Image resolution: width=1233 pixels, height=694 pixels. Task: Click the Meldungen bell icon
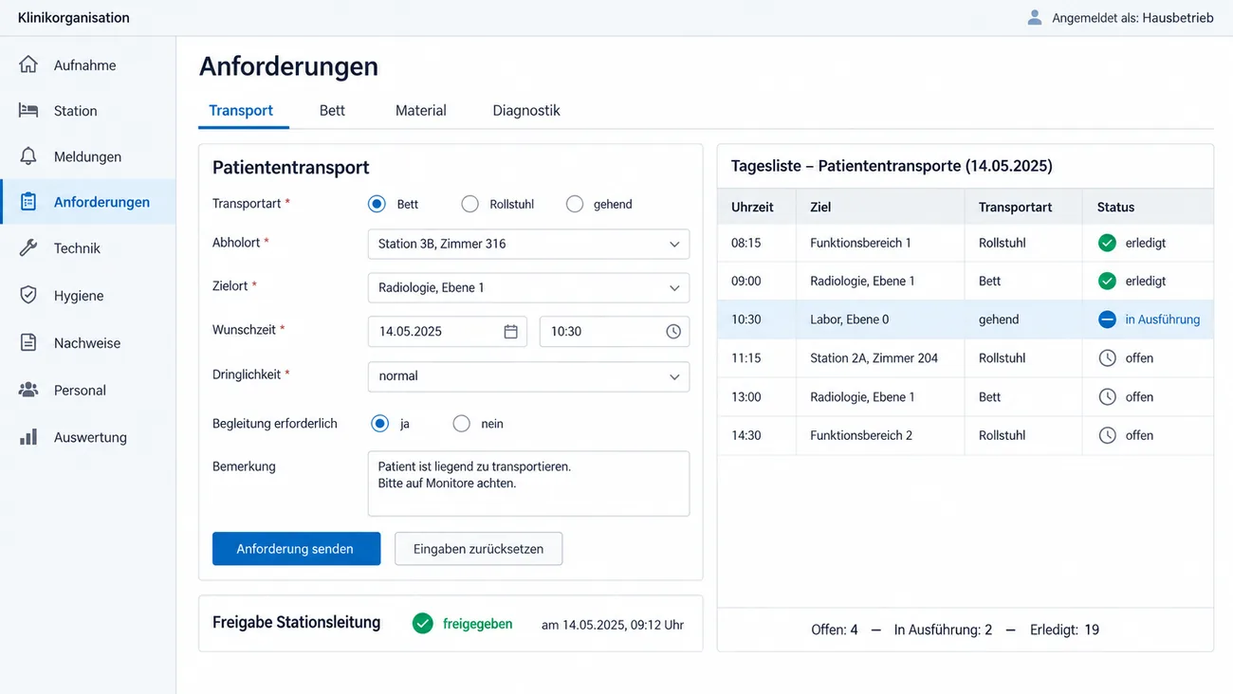click(x=28, y=155)
